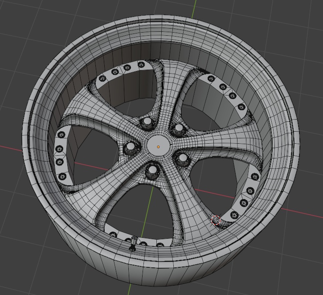This screenshot has height=295, width=323.
Task: Select the lug nut right of the hub cap
Action: [x=183, y=159]
